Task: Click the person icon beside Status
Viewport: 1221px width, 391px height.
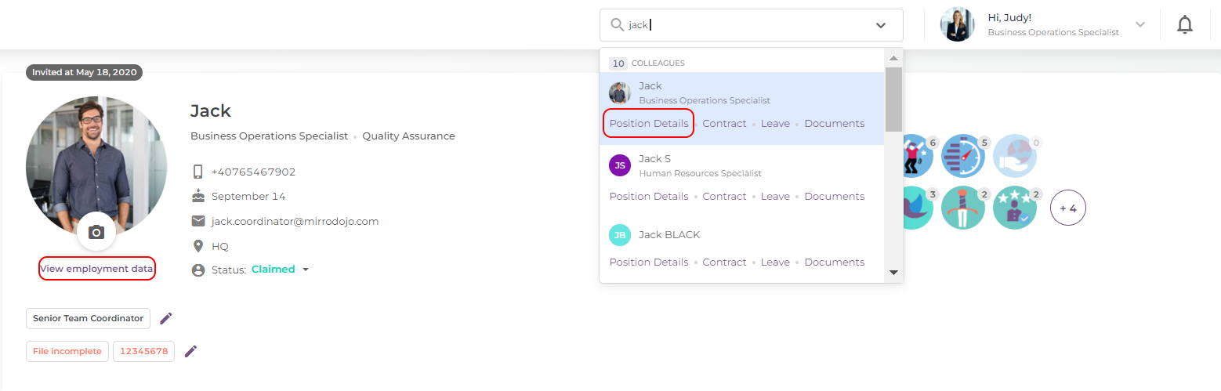Action: pyautogui.click(x=198, y=270)
